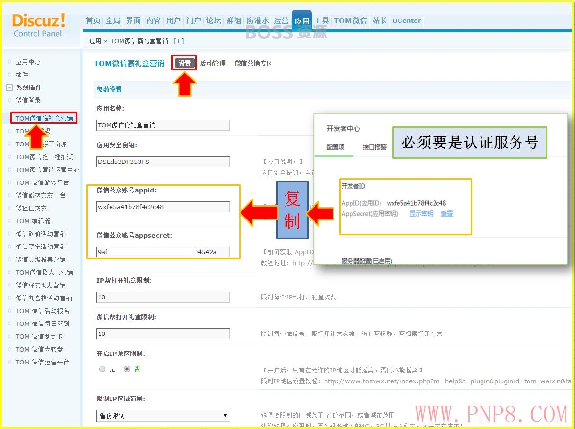Select 否 for 开启IP地区限制
The image size is (575, 429).
point(127,369)
